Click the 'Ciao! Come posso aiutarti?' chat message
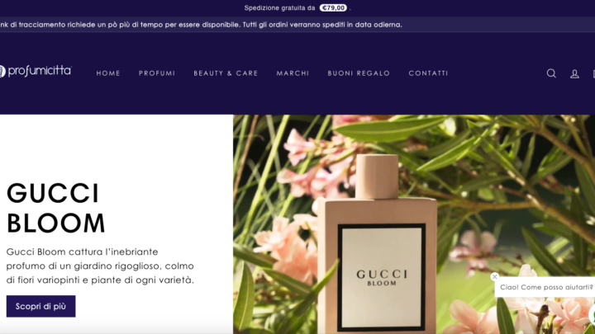 click(545, 288)
